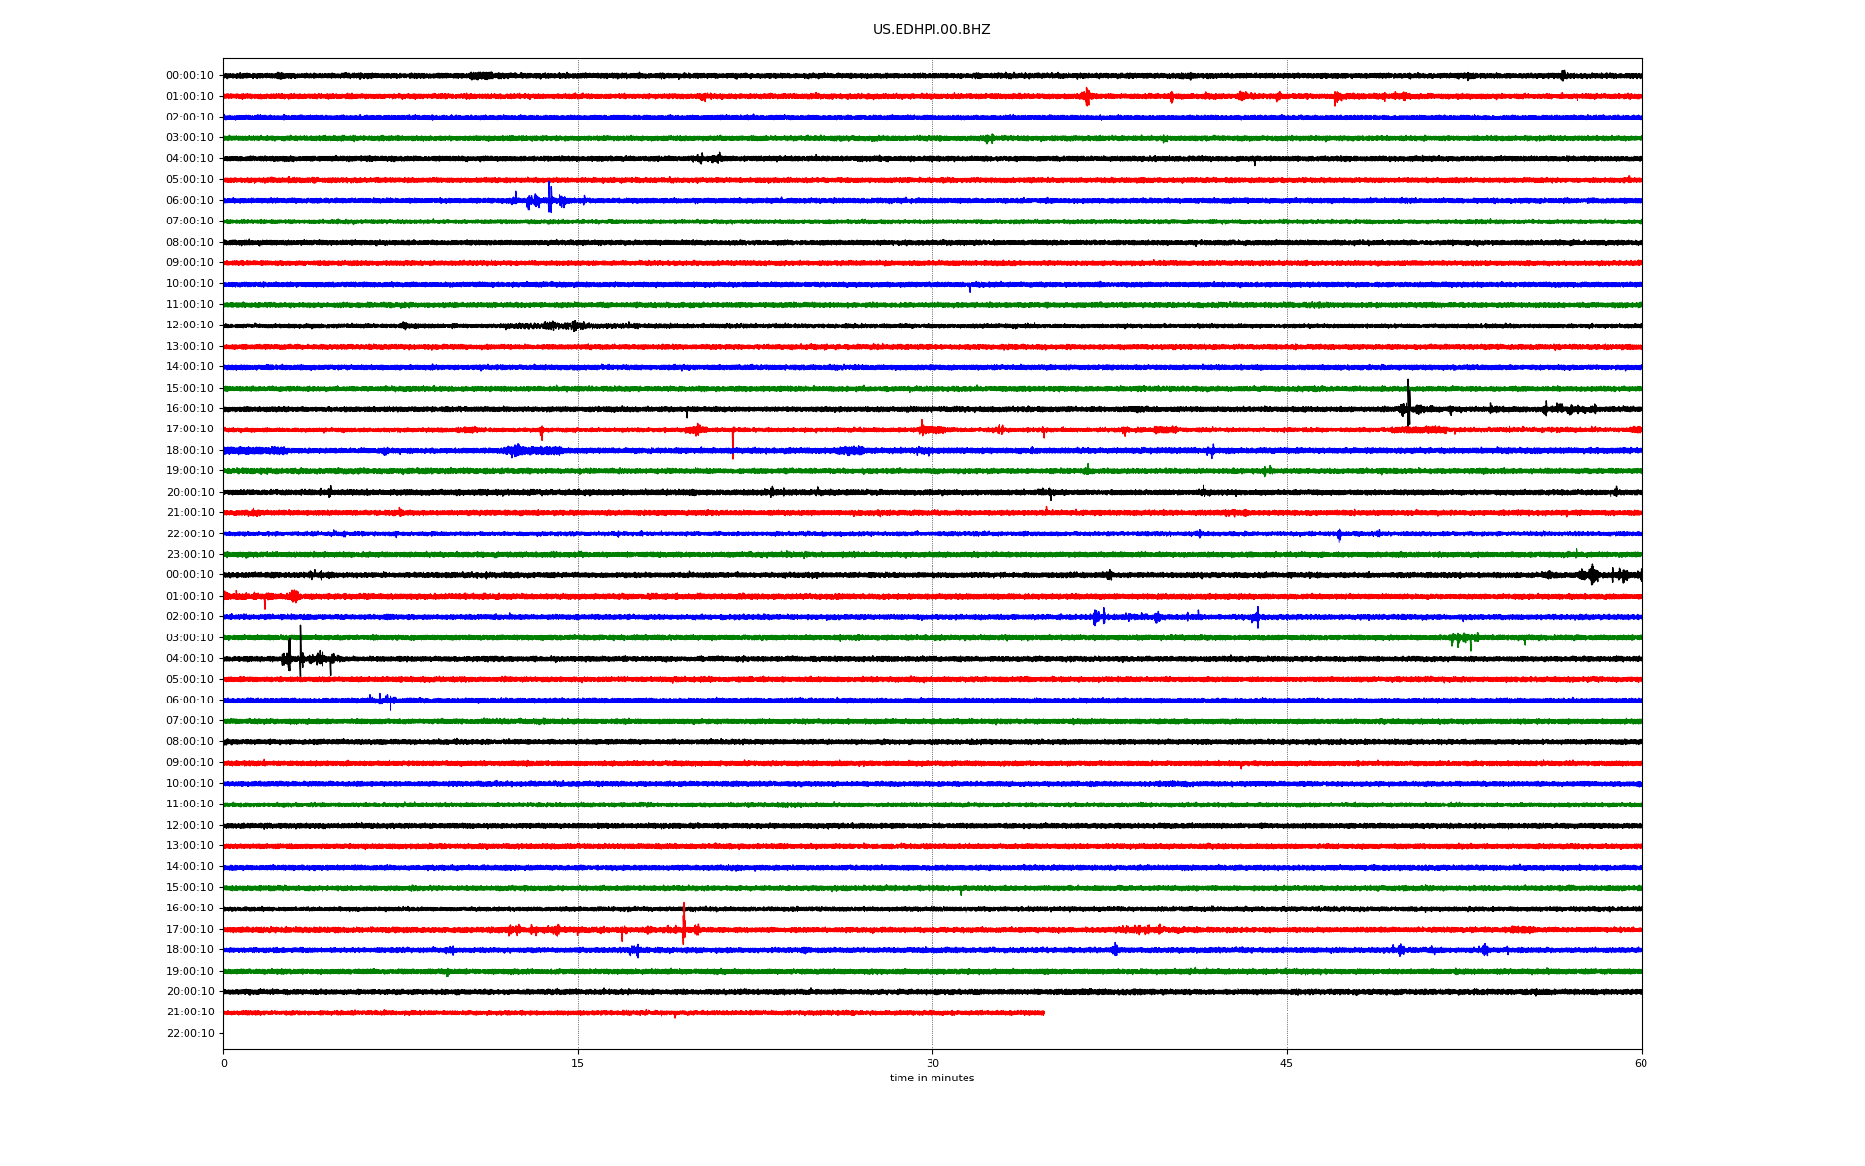
Task: Click the bottom 22:00:10 row label
Action: pyautogui.click(x=189, y=1034)
